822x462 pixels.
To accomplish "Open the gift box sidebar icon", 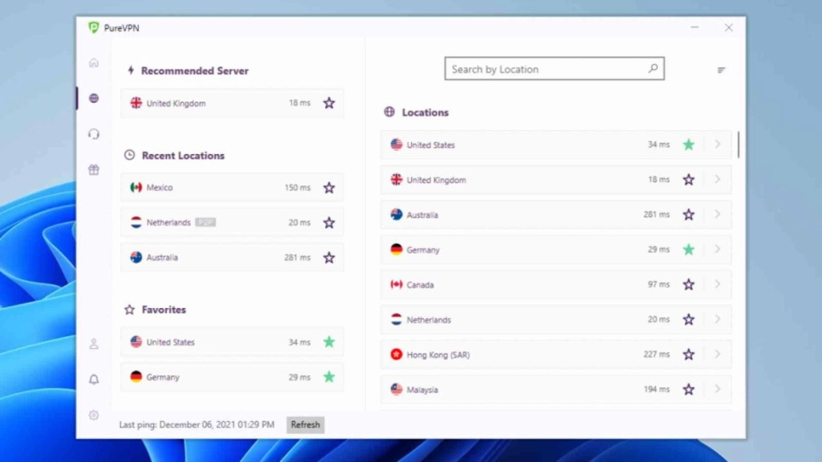I will click(94, 170).
